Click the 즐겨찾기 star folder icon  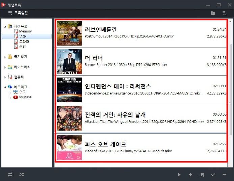10,57
